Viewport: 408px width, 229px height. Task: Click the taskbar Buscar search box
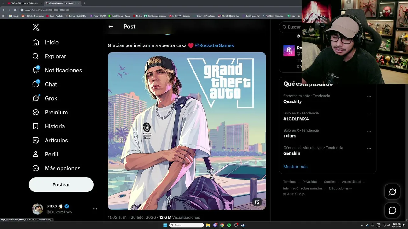click(186, 225)
